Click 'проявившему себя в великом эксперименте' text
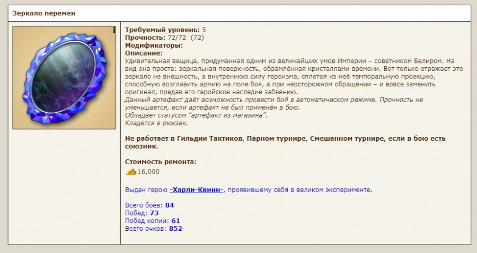477x253 pixels. (x=300, y=190)
